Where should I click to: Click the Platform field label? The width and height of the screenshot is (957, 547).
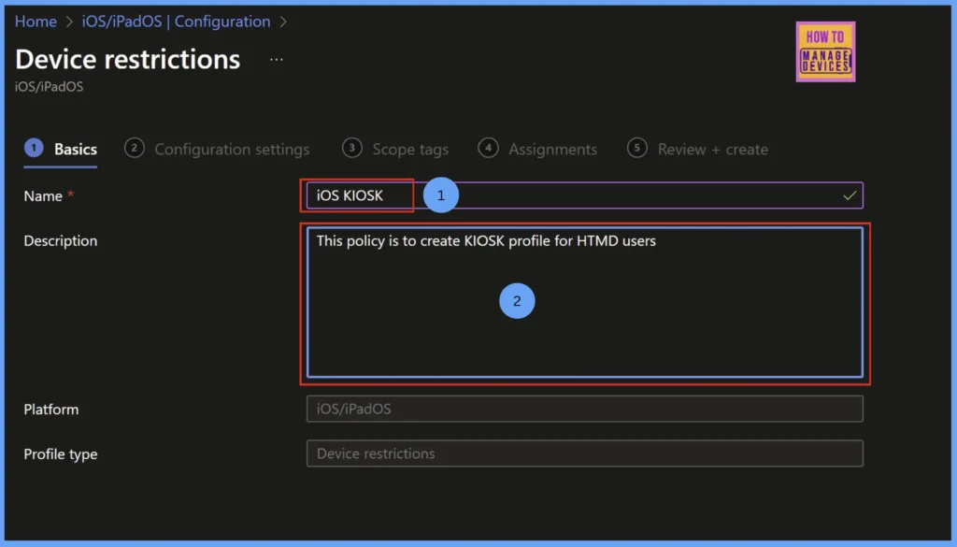(51, 409)
